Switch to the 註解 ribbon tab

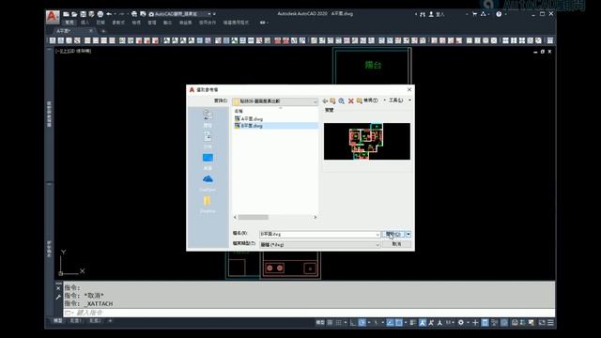click(100, 23)
